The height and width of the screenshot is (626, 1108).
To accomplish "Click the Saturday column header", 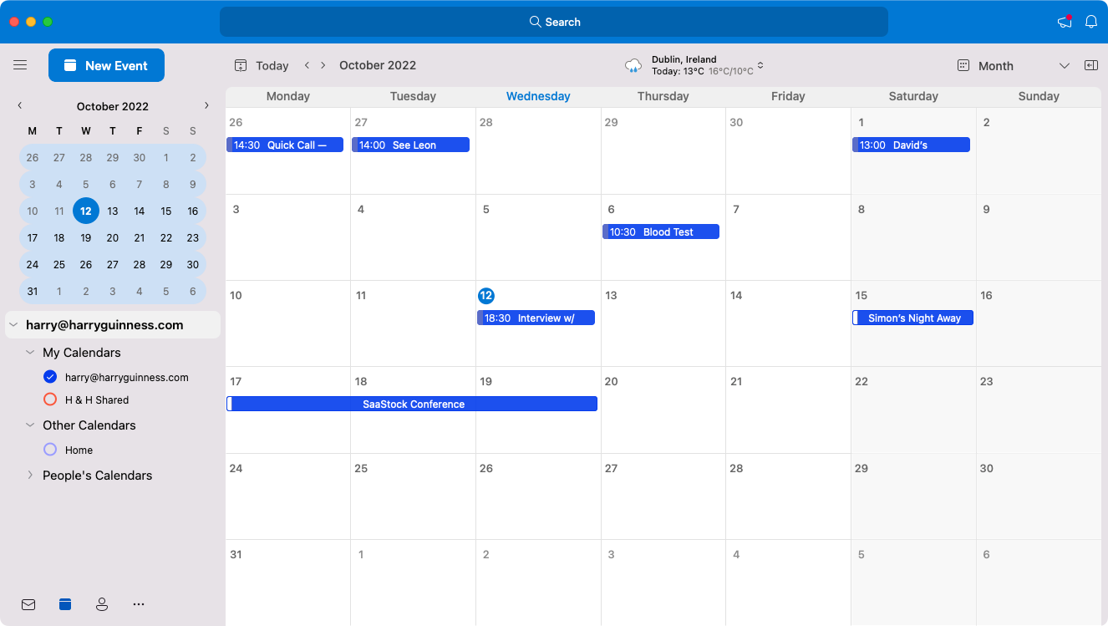I will (913, 96).
